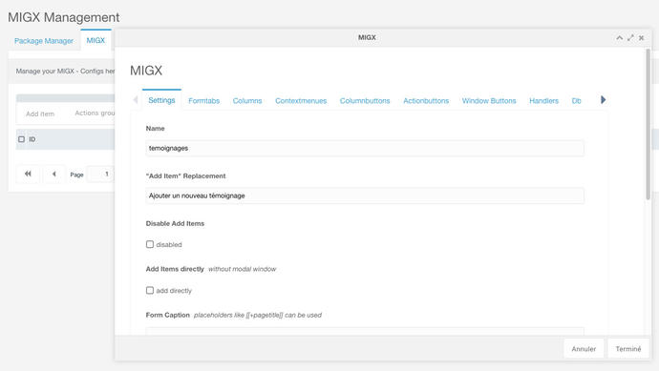Edit the Add Item Replacement field
Viewport: 659px width, 371px height.
[x=365, y=196]
